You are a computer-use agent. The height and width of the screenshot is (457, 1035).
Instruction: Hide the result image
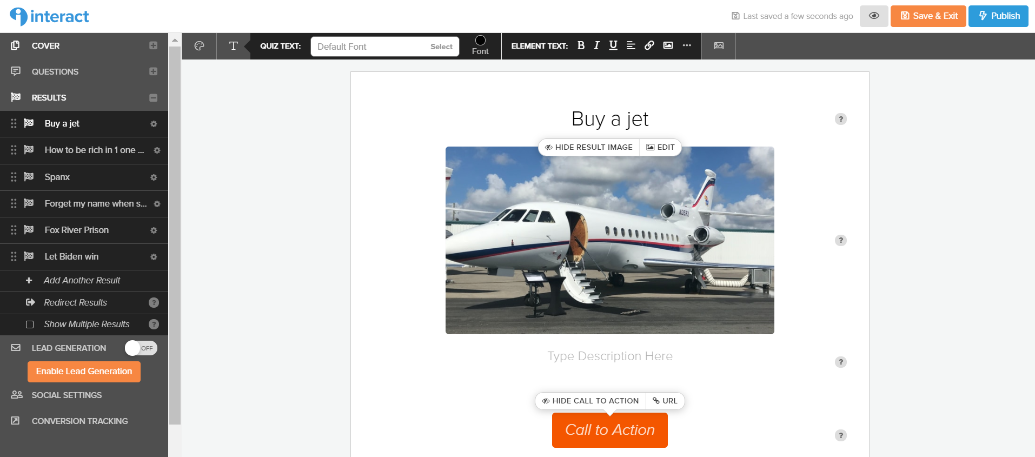point(588,147)
